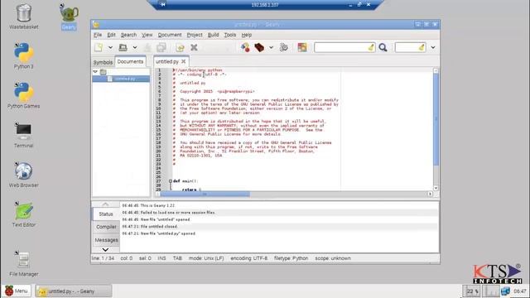Open the Edit menu

(x=111, y=35)
